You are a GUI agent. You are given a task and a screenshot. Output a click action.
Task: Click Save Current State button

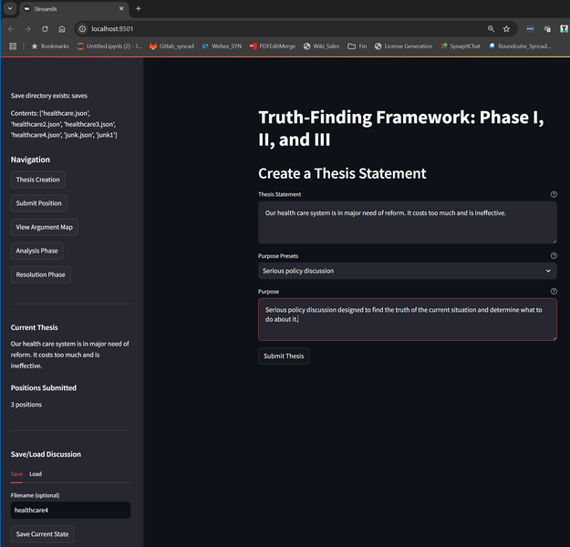pos(42,534)
